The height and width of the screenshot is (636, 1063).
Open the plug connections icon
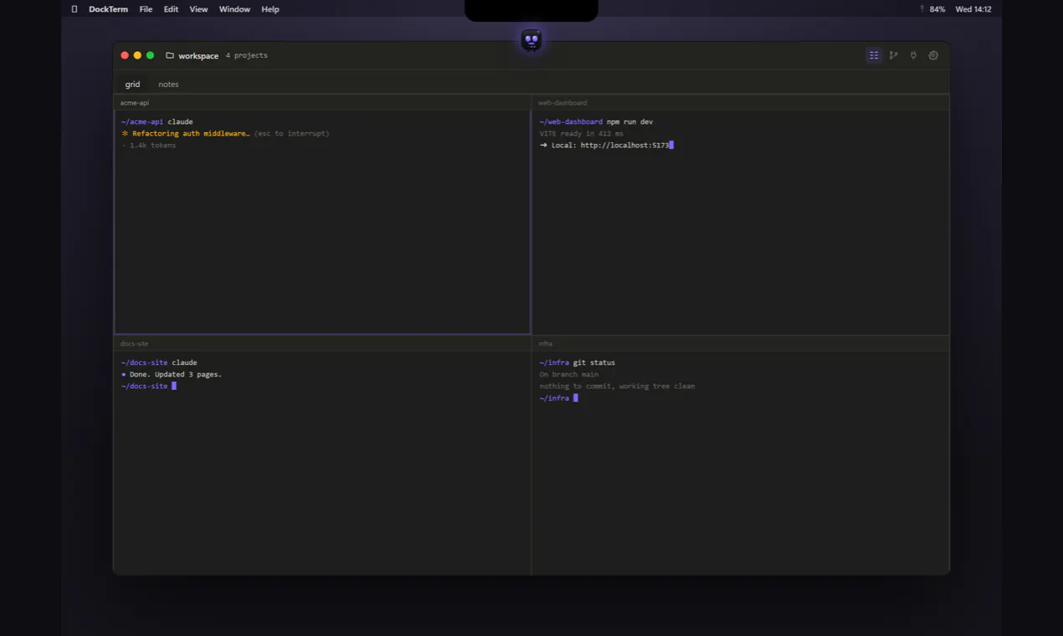coord(913,55)
